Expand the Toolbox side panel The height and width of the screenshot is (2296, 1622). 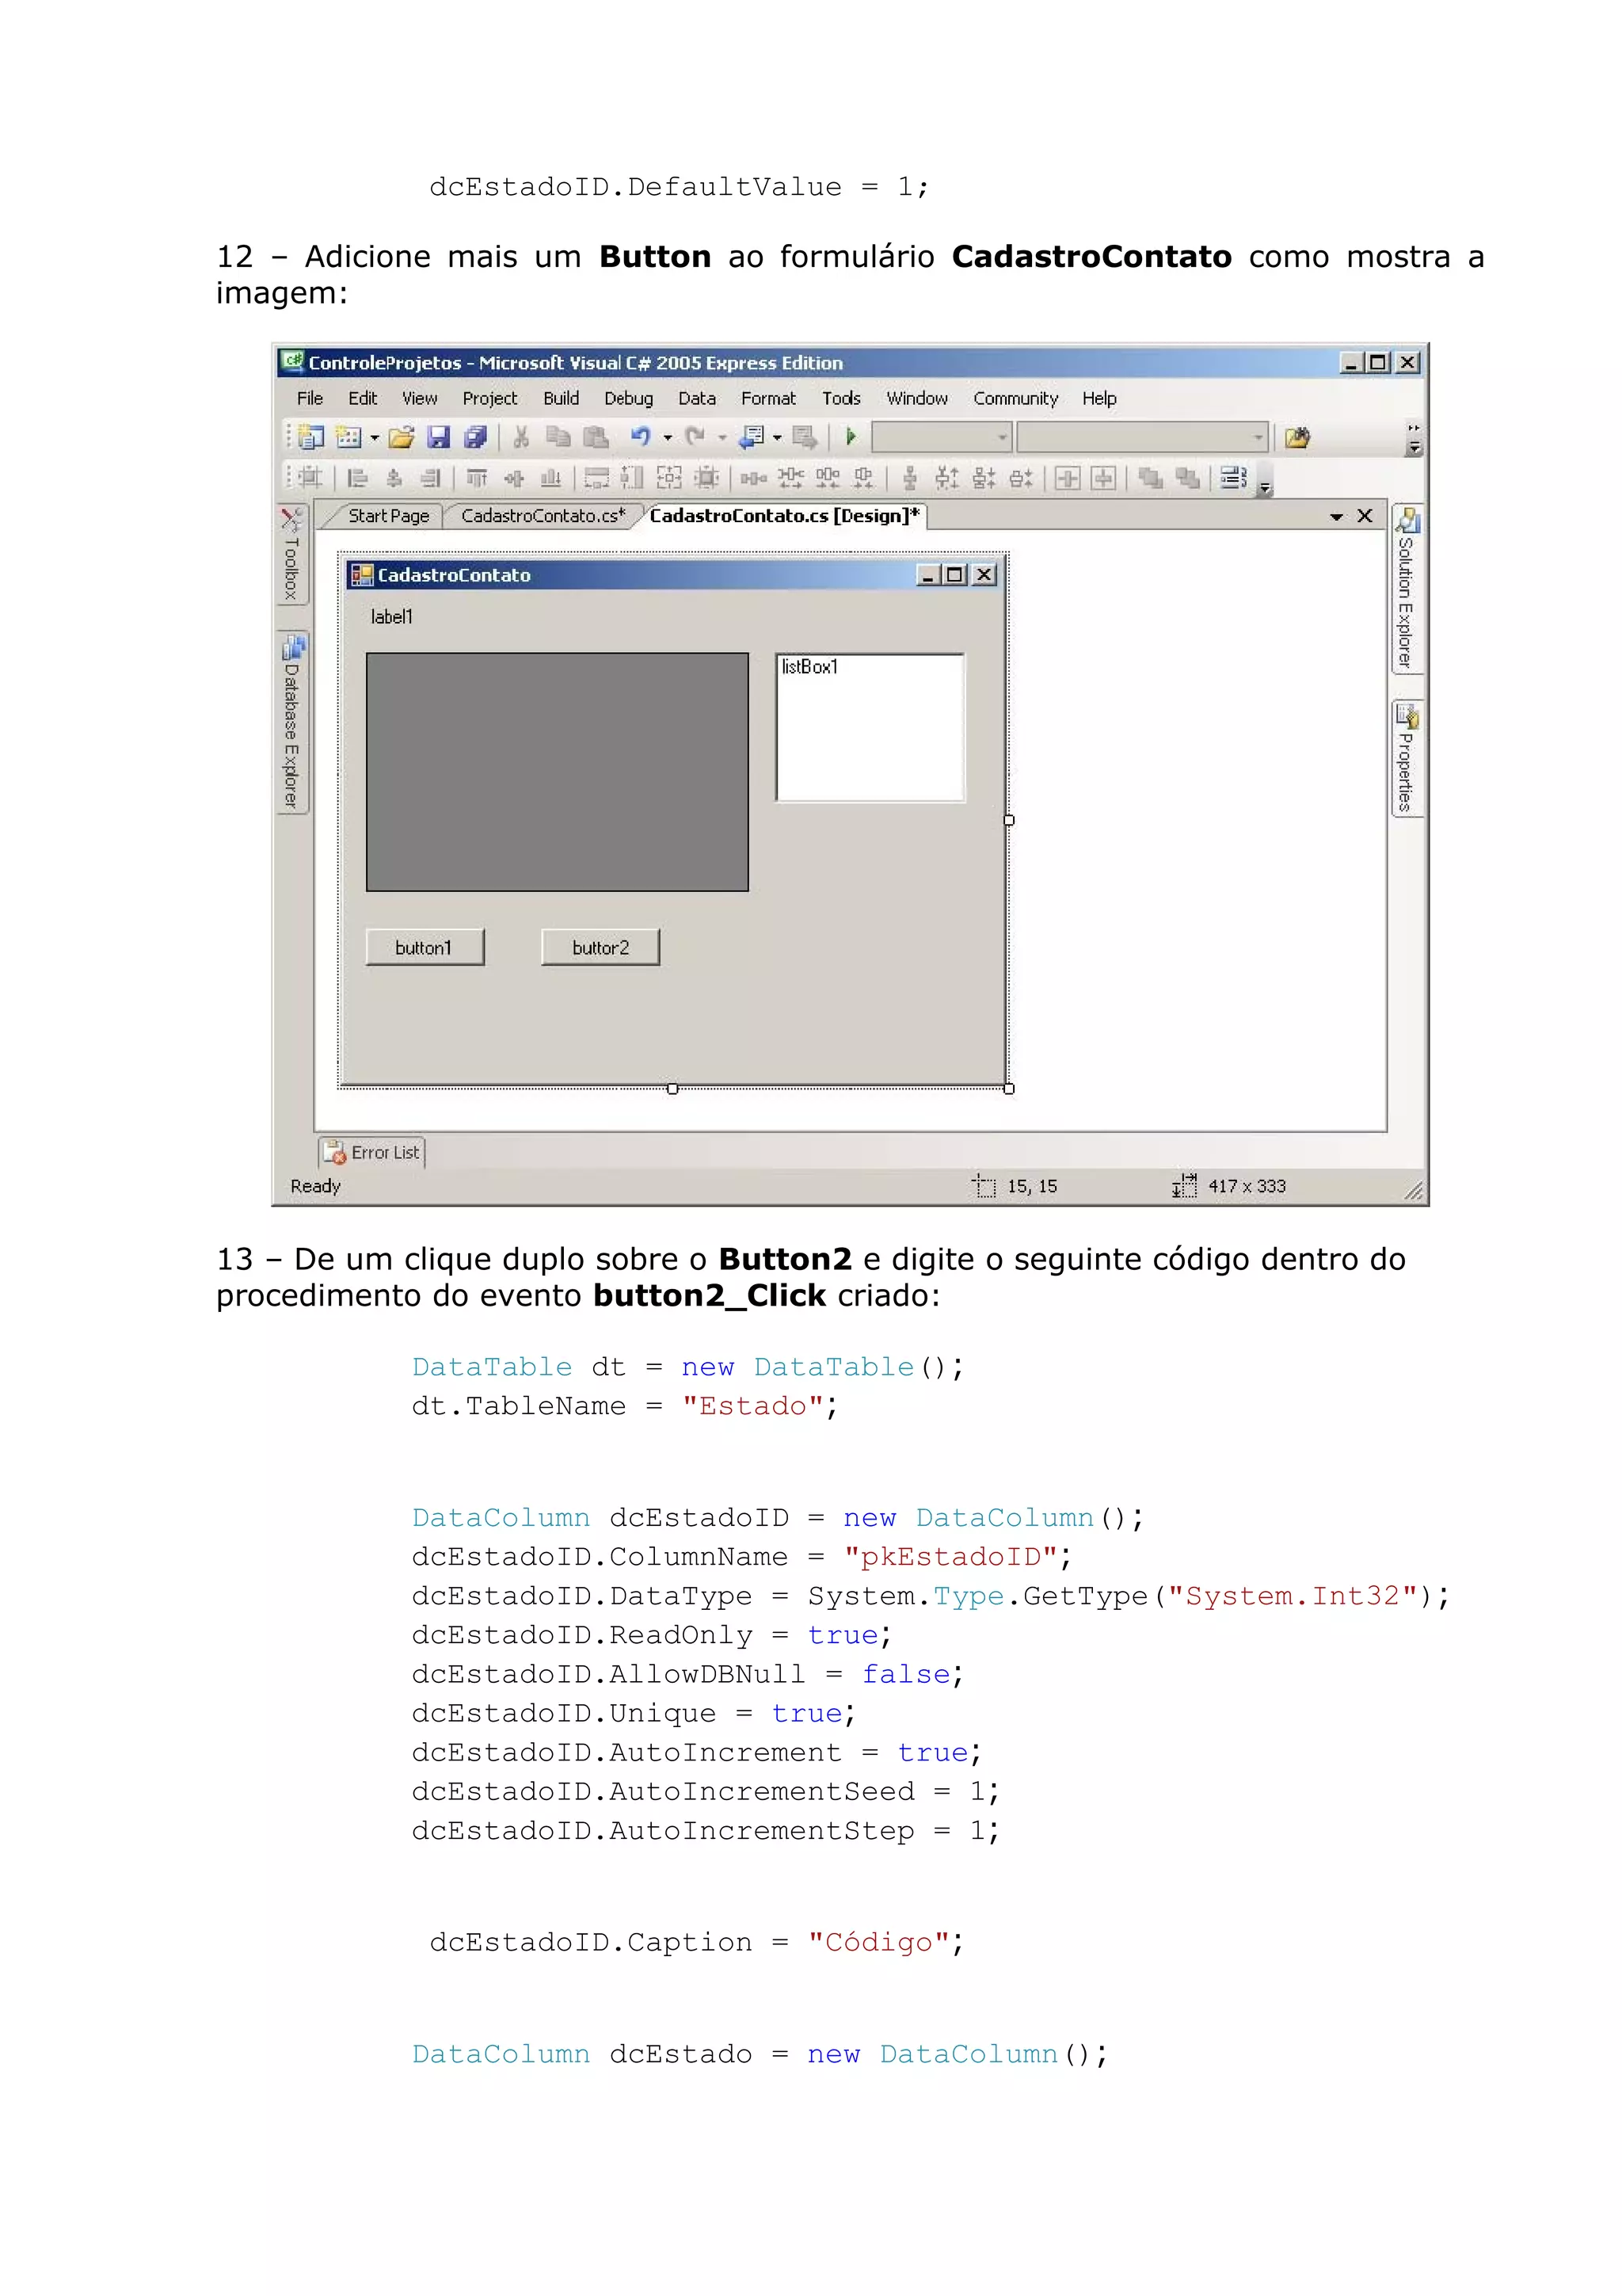pos(291,554)
